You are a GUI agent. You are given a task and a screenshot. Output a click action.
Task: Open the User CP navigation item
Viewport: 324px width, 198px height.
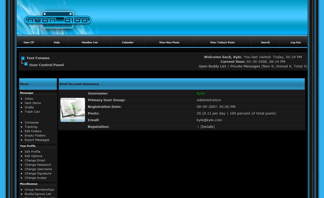29,43
